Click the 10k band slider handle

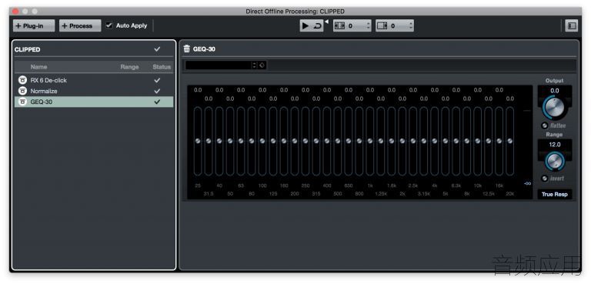coord(478,141)
